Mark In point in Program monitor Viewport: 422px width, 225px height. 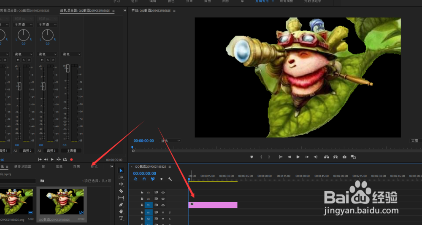click(261, 157)
